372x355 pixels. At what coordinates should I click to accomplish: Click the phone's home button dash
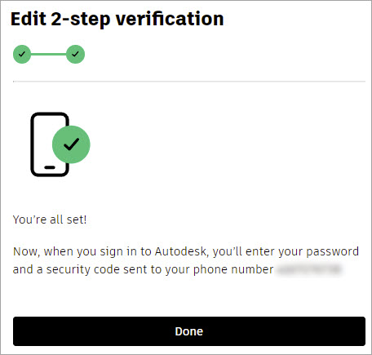[50, 167]
